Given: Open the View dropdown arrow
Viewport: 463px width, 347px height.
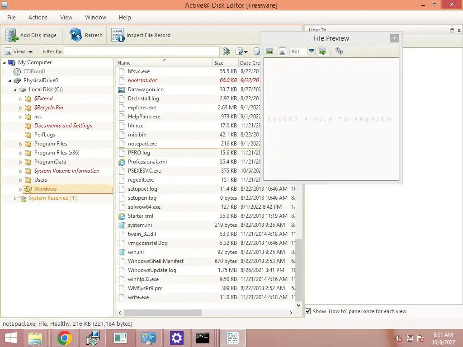Looking at the screenshot, I should [30, 52].
